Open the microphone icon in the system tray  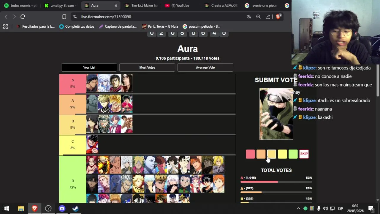coord(319,208)
